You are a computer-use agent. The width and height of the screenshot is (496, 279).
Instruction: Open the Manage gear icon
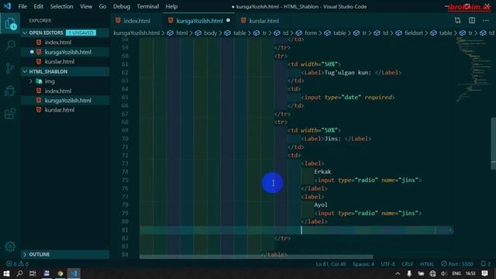(10, 246)
